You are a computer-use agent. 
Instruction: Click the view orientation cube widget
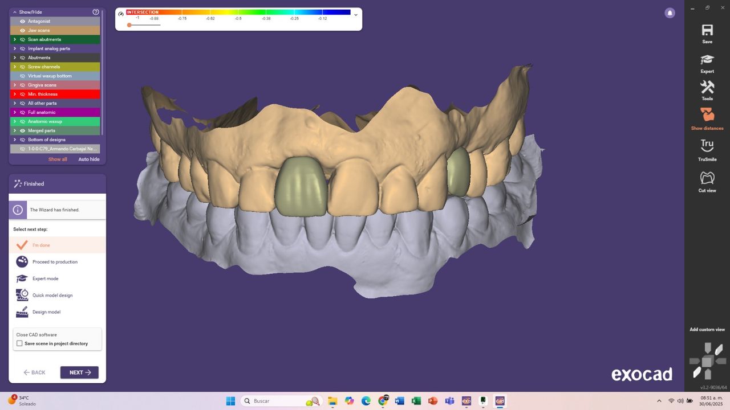click(707, 362)
